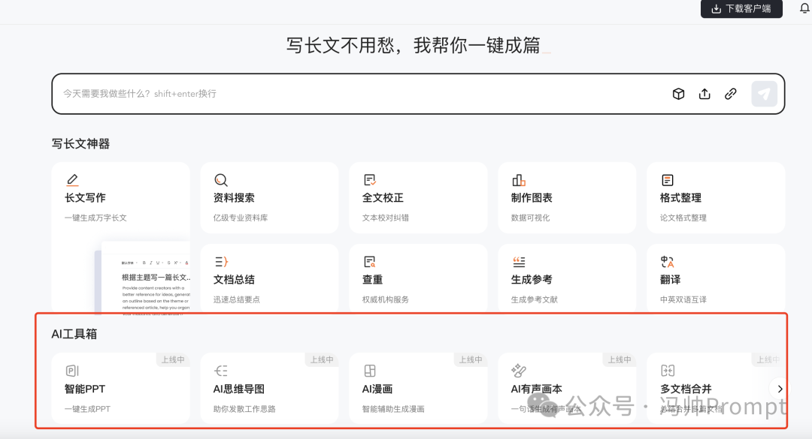Viewport: 812px width, 439px height.
Task: Open the 制作图表 tool
Action: 567,198
